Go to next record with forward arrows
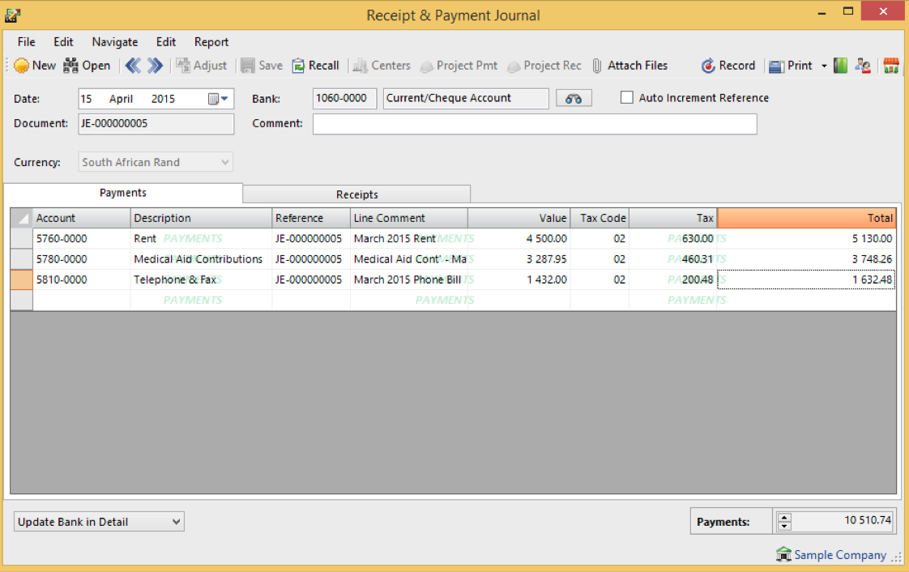 [x=155, y=66]
